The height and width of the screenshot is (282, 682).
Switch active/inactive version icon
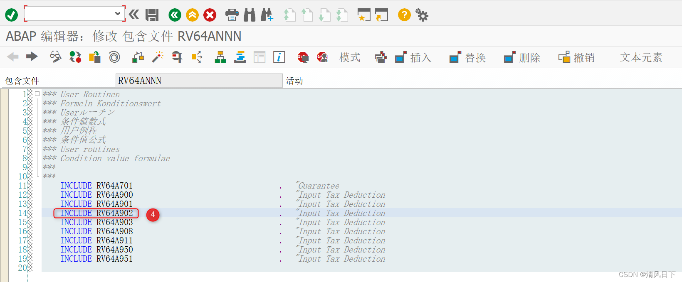pos(75,57)
